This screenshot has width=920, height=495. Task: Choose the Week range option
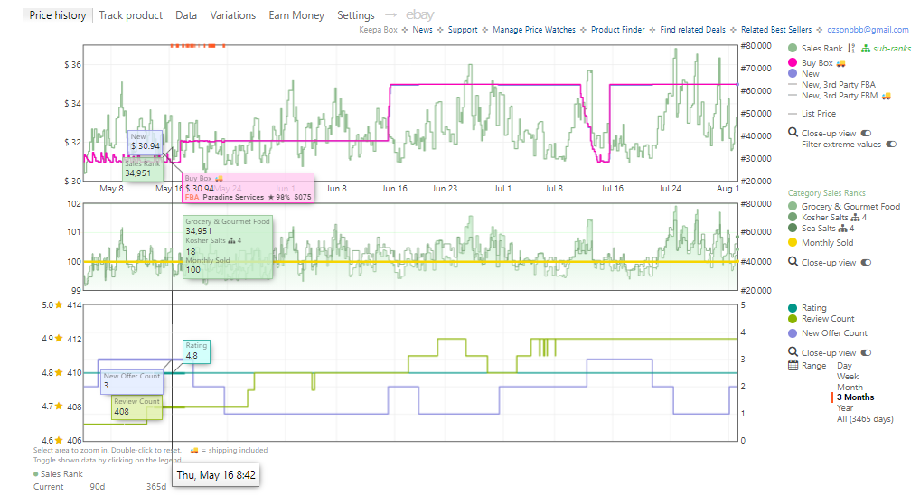click(x=847, y=377)
